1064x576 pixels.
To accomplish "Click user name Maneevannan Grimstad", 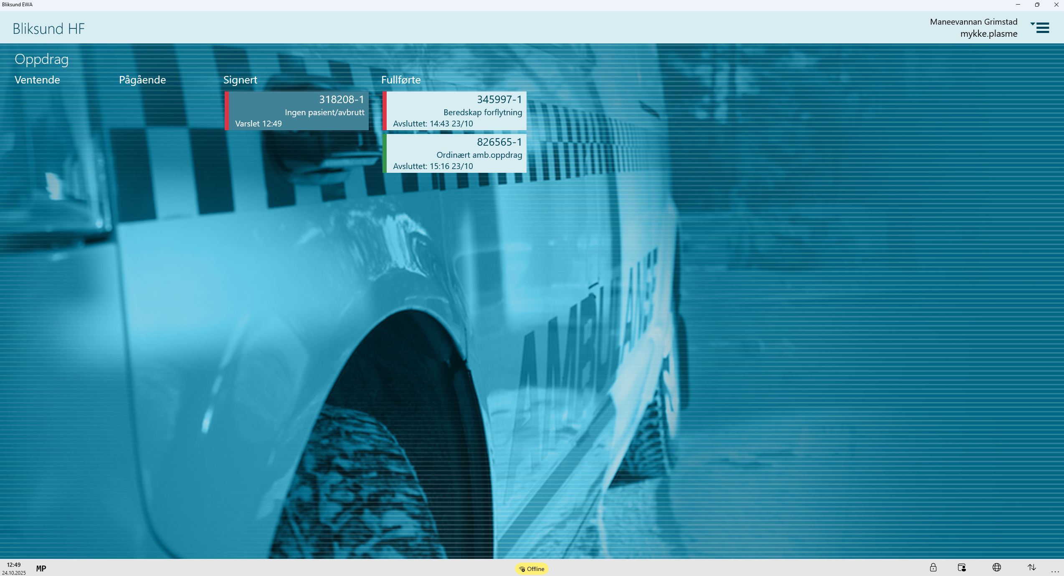I will tap(973, 22).
